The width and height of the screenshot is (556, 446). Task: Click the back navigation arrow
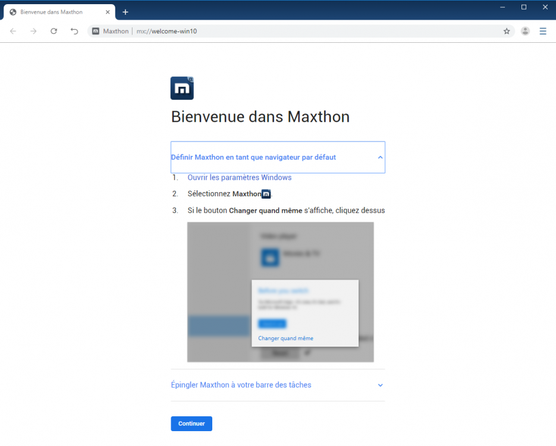tap(12, 31)
